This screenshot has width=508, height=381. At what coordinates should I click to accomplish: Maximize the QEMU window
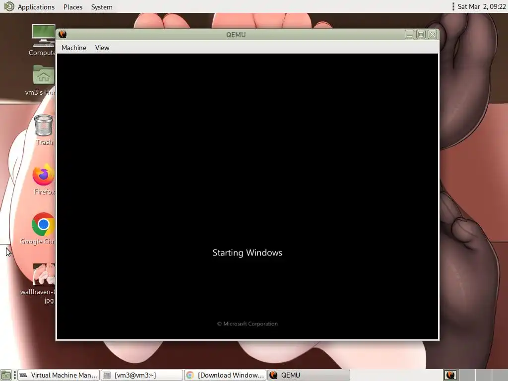[421, 35]
